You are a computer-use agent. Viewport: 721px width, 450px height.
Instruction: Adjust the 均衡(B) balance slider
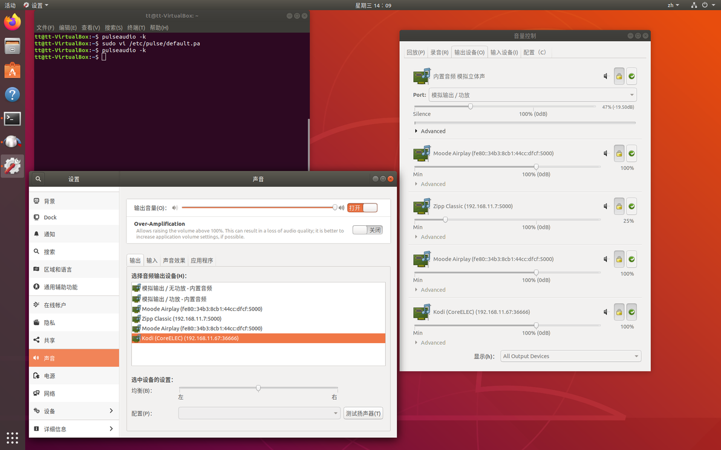pos(258,388)
